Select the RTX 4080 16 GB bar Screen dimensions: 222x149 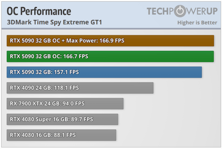pyautogui.click(x=61, y=135)
